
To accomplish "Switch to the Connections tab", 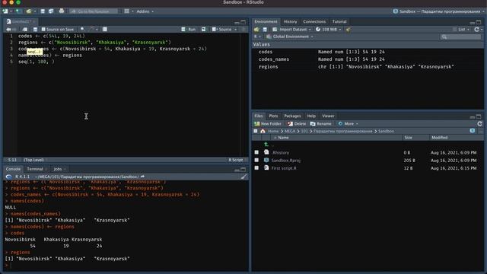I will point(314,21).
